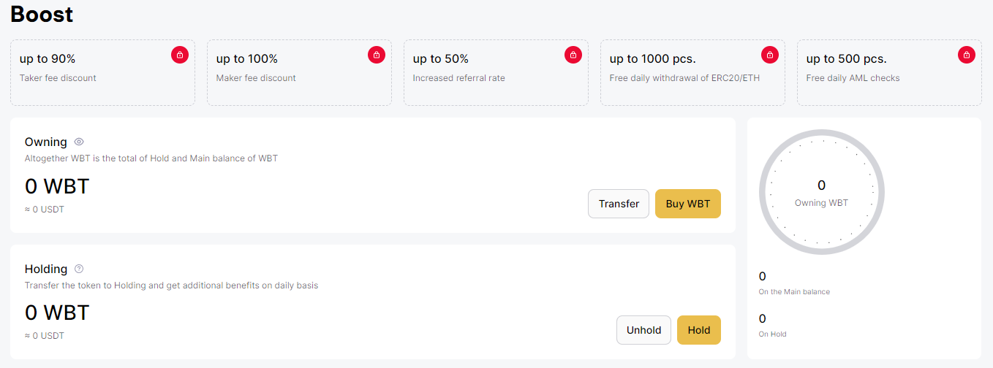Click the lock icon on Taker fee discount
This screenshot has height=368, width=993.
click(180, 55)
